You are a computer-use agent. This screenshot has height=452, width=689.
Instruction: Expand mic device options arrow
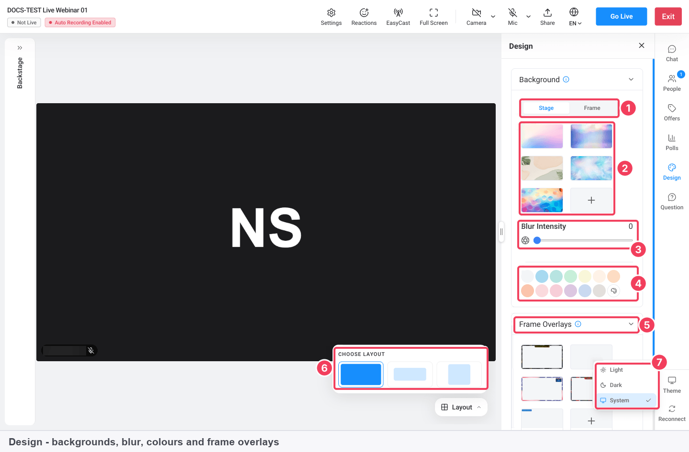[529, 16]
